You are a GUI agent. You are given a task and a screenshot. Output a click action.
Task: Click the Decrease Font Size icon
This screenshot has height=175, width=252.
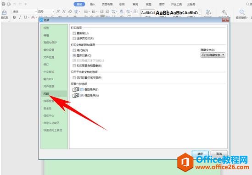(64, 11)
